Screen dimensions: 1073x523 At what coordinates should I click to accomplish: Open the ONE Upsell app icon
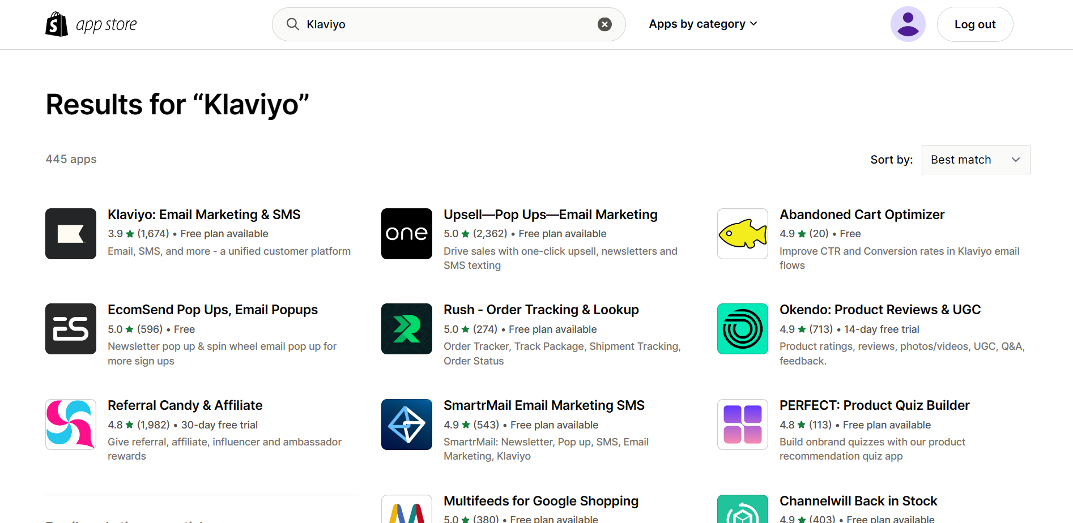[407, 234]
